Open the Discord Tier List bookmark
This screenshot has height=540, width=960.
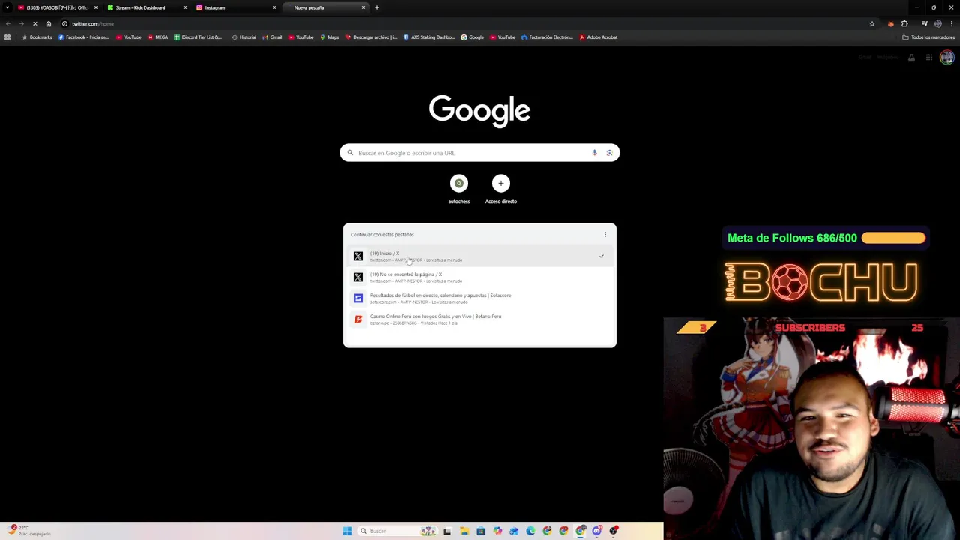198,37
